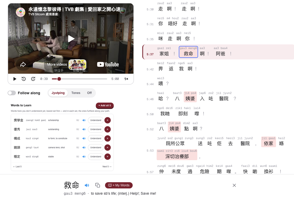
Task: Copy 救命 with the copy icon
Action: point(97,185)
